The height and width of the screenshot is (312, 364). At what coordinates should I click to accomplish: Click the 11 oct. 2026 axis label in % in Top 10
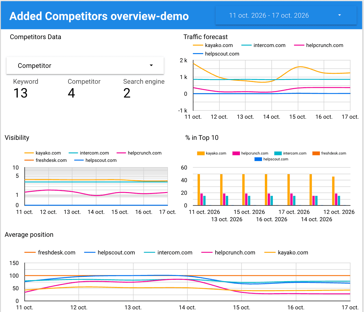coord(204,212)
